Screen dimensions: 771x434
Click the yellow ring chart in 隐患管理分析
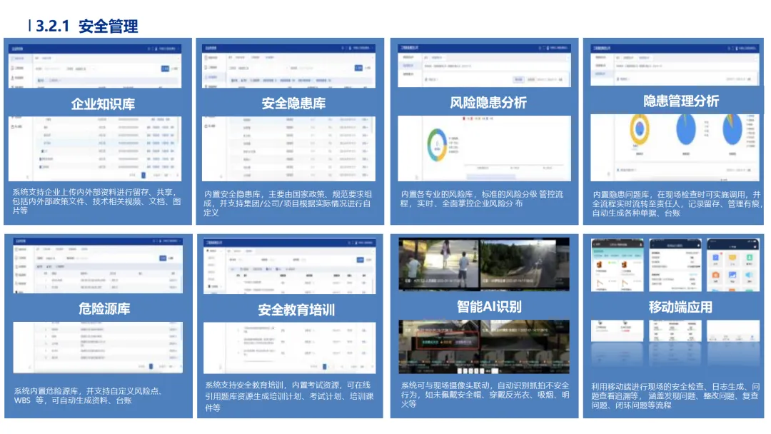coord(640,129)
